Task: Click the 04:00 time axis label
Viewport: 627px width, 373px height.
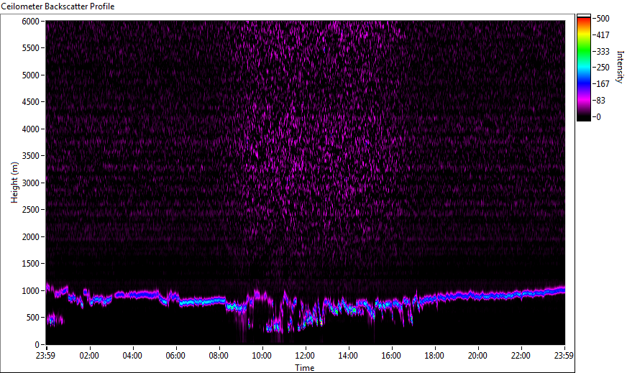Action: [132, 356]
